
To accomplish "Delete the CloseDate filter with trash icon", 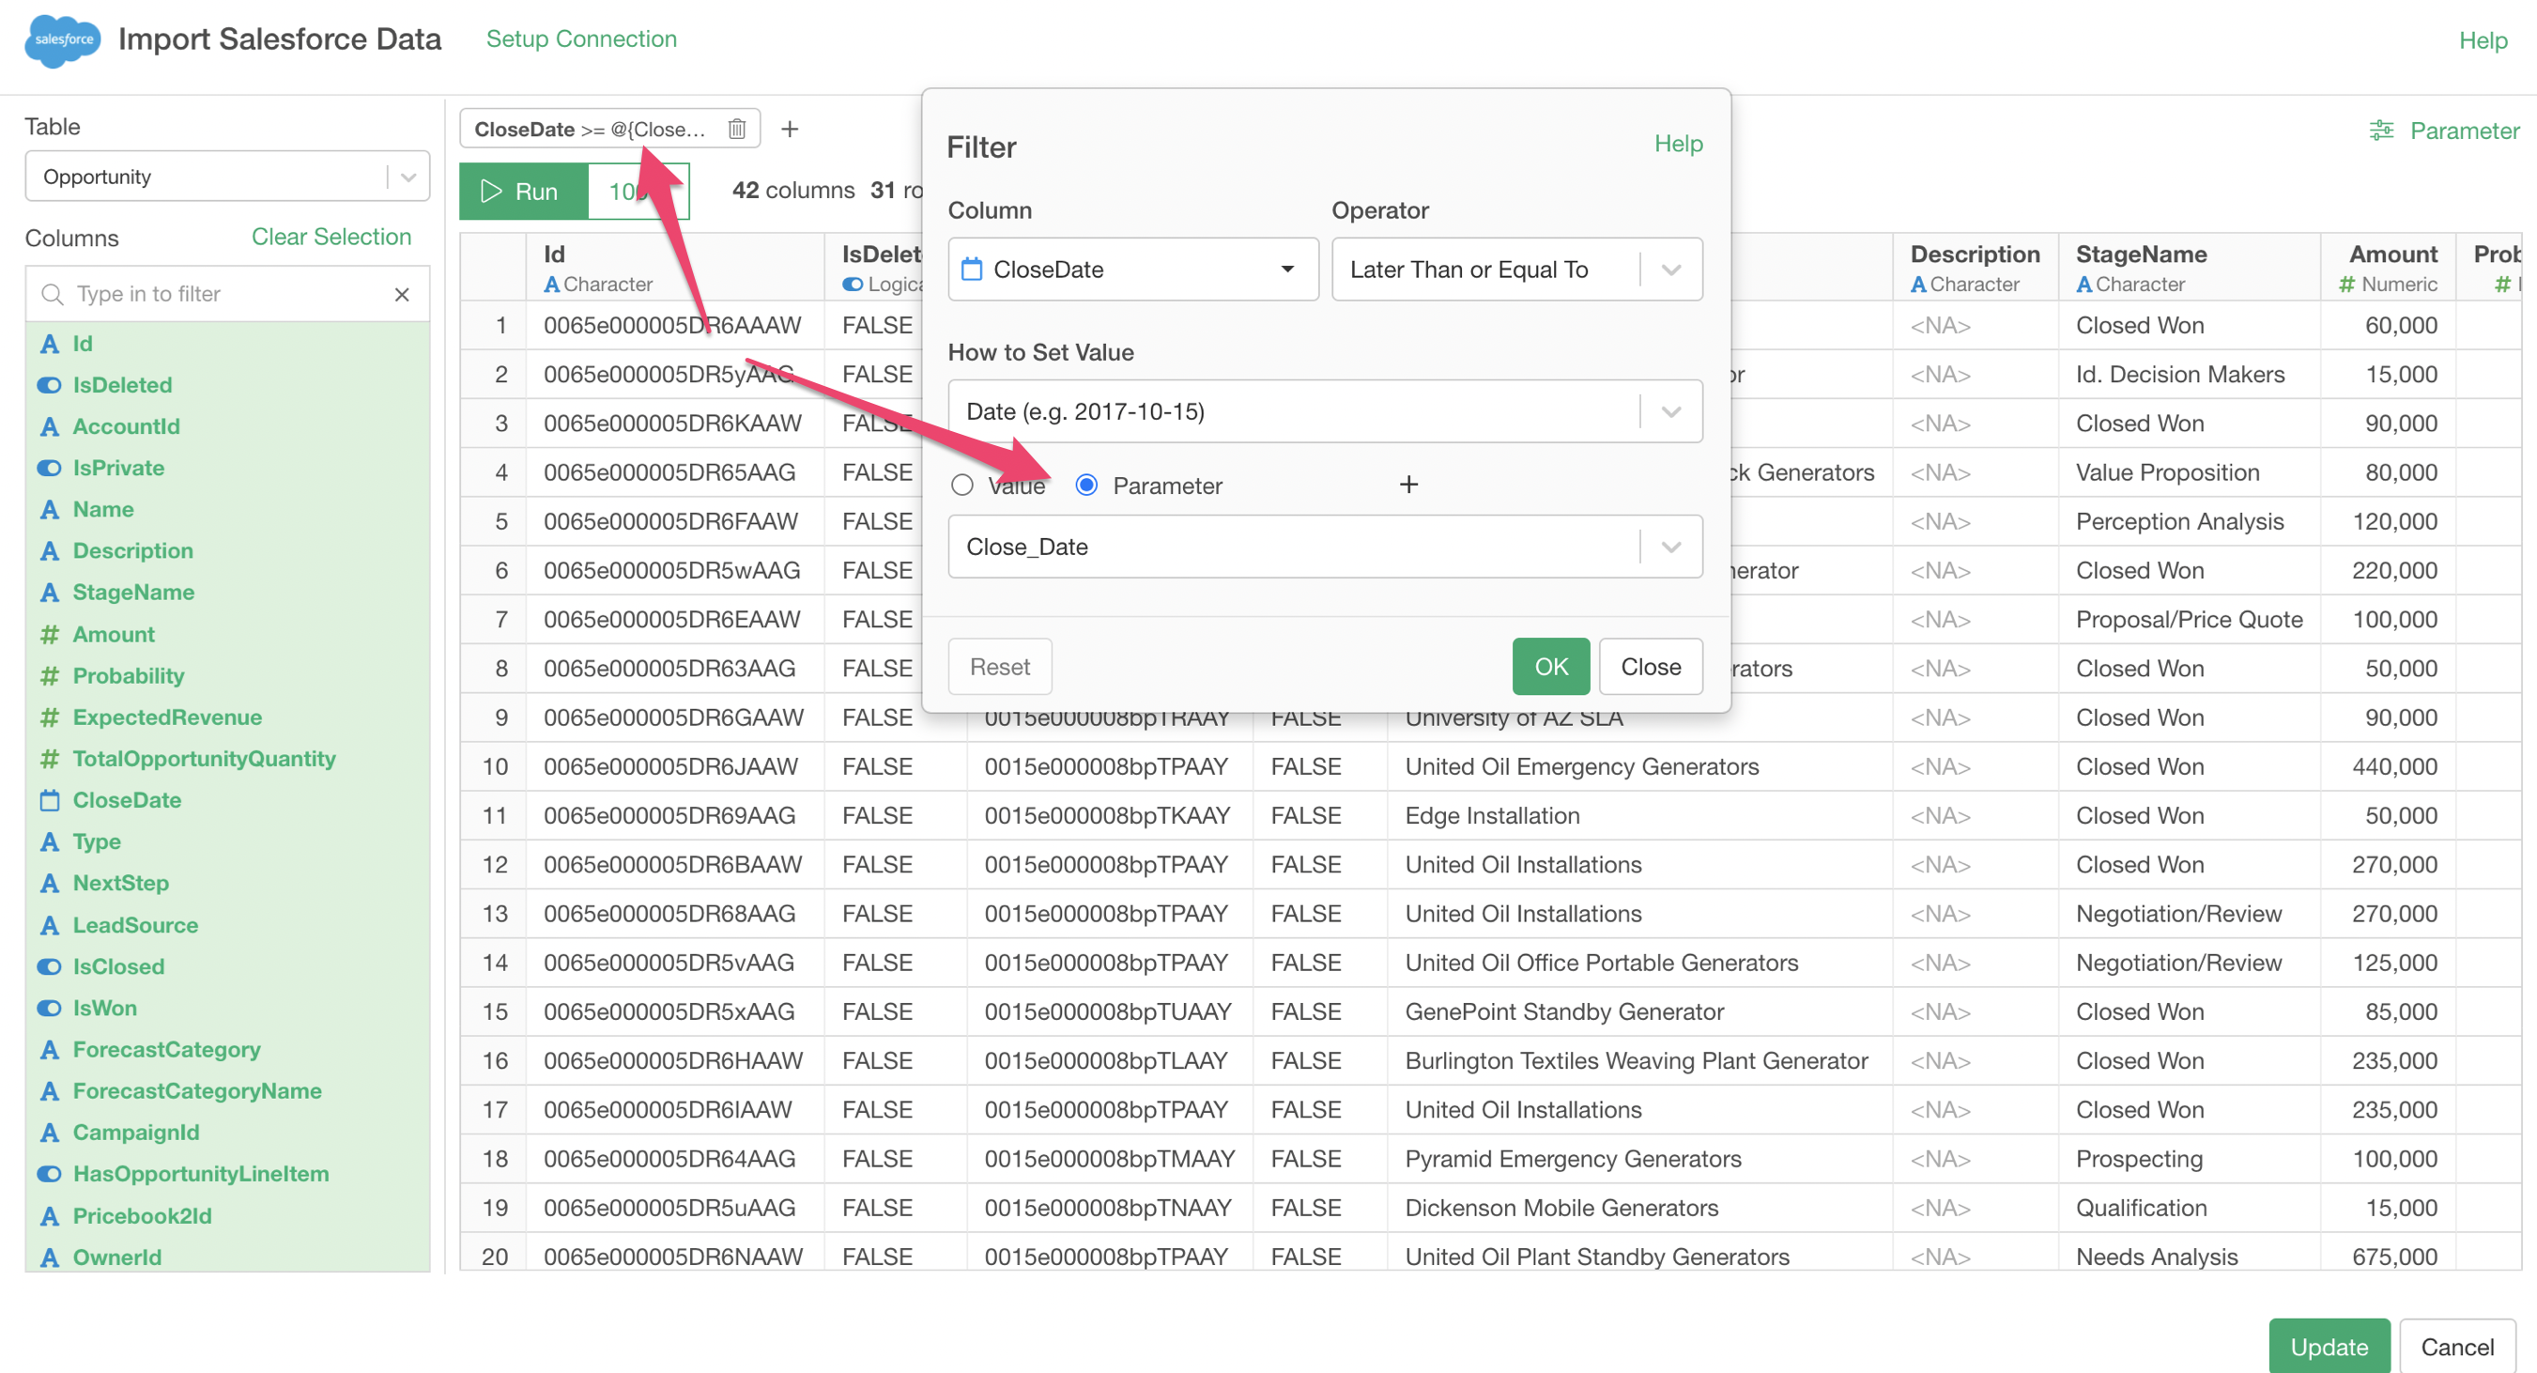I will [737, 129].
